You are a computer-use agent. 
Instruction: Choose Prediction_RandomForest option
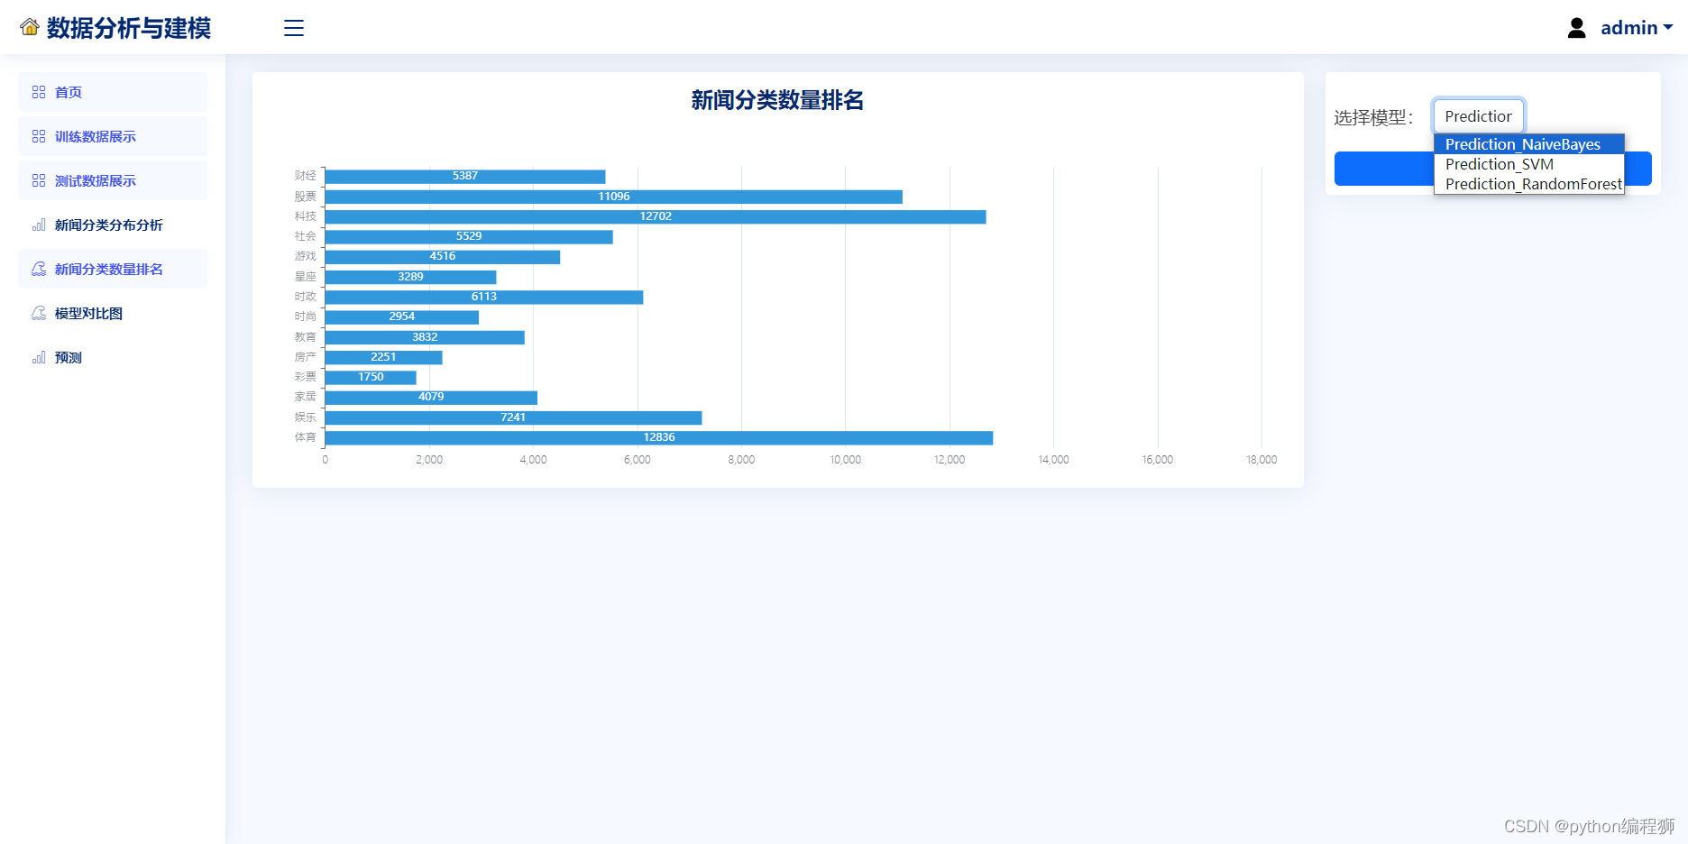pos(1528,184)
